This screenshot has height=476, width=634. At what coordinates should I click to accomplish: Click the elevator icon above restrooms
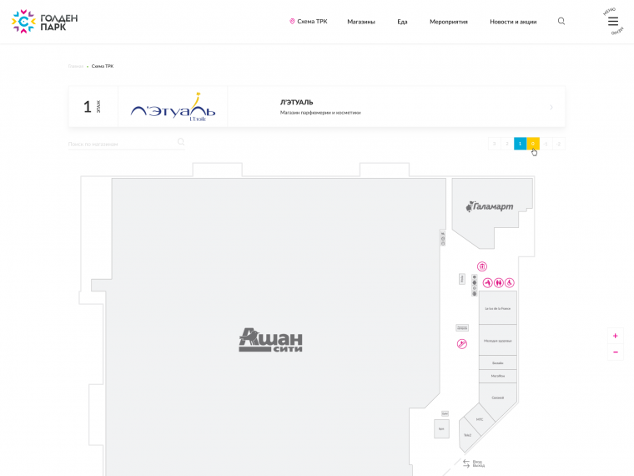482,266
